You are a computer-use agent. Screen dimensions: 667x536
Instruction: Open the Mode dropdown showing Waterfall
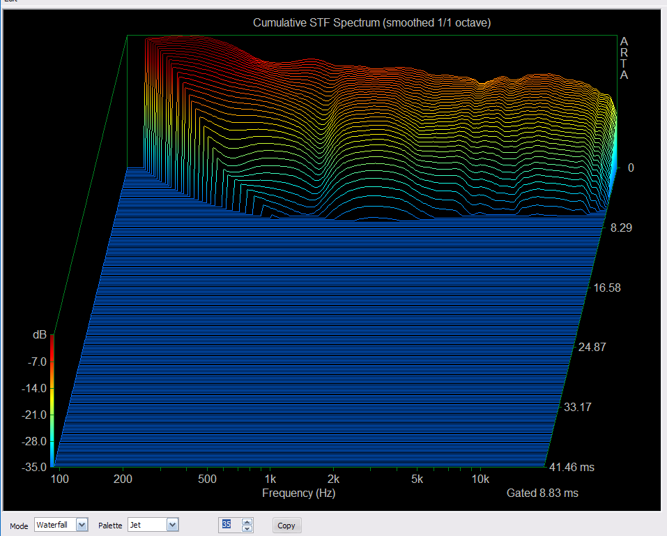tap(61, 525)
